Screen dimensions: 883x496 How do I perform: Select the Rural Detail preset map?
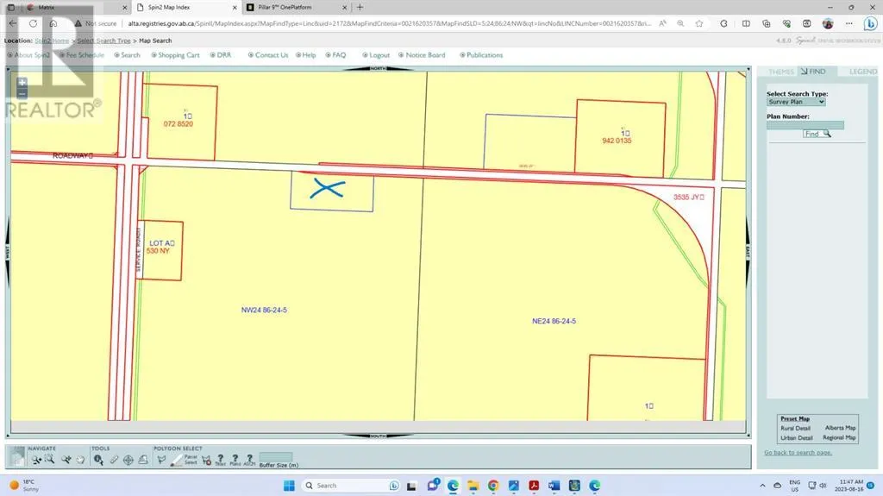click(795, 428)
